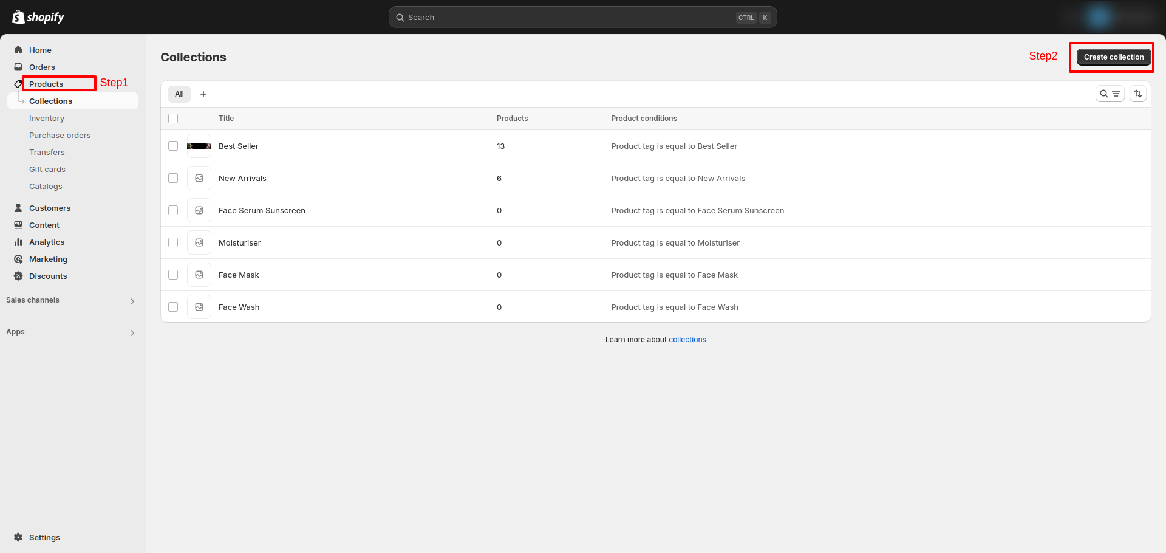Check the Face Wash row checkbox
Viewport: 1166px width, 553px height.
pos(173,307)
